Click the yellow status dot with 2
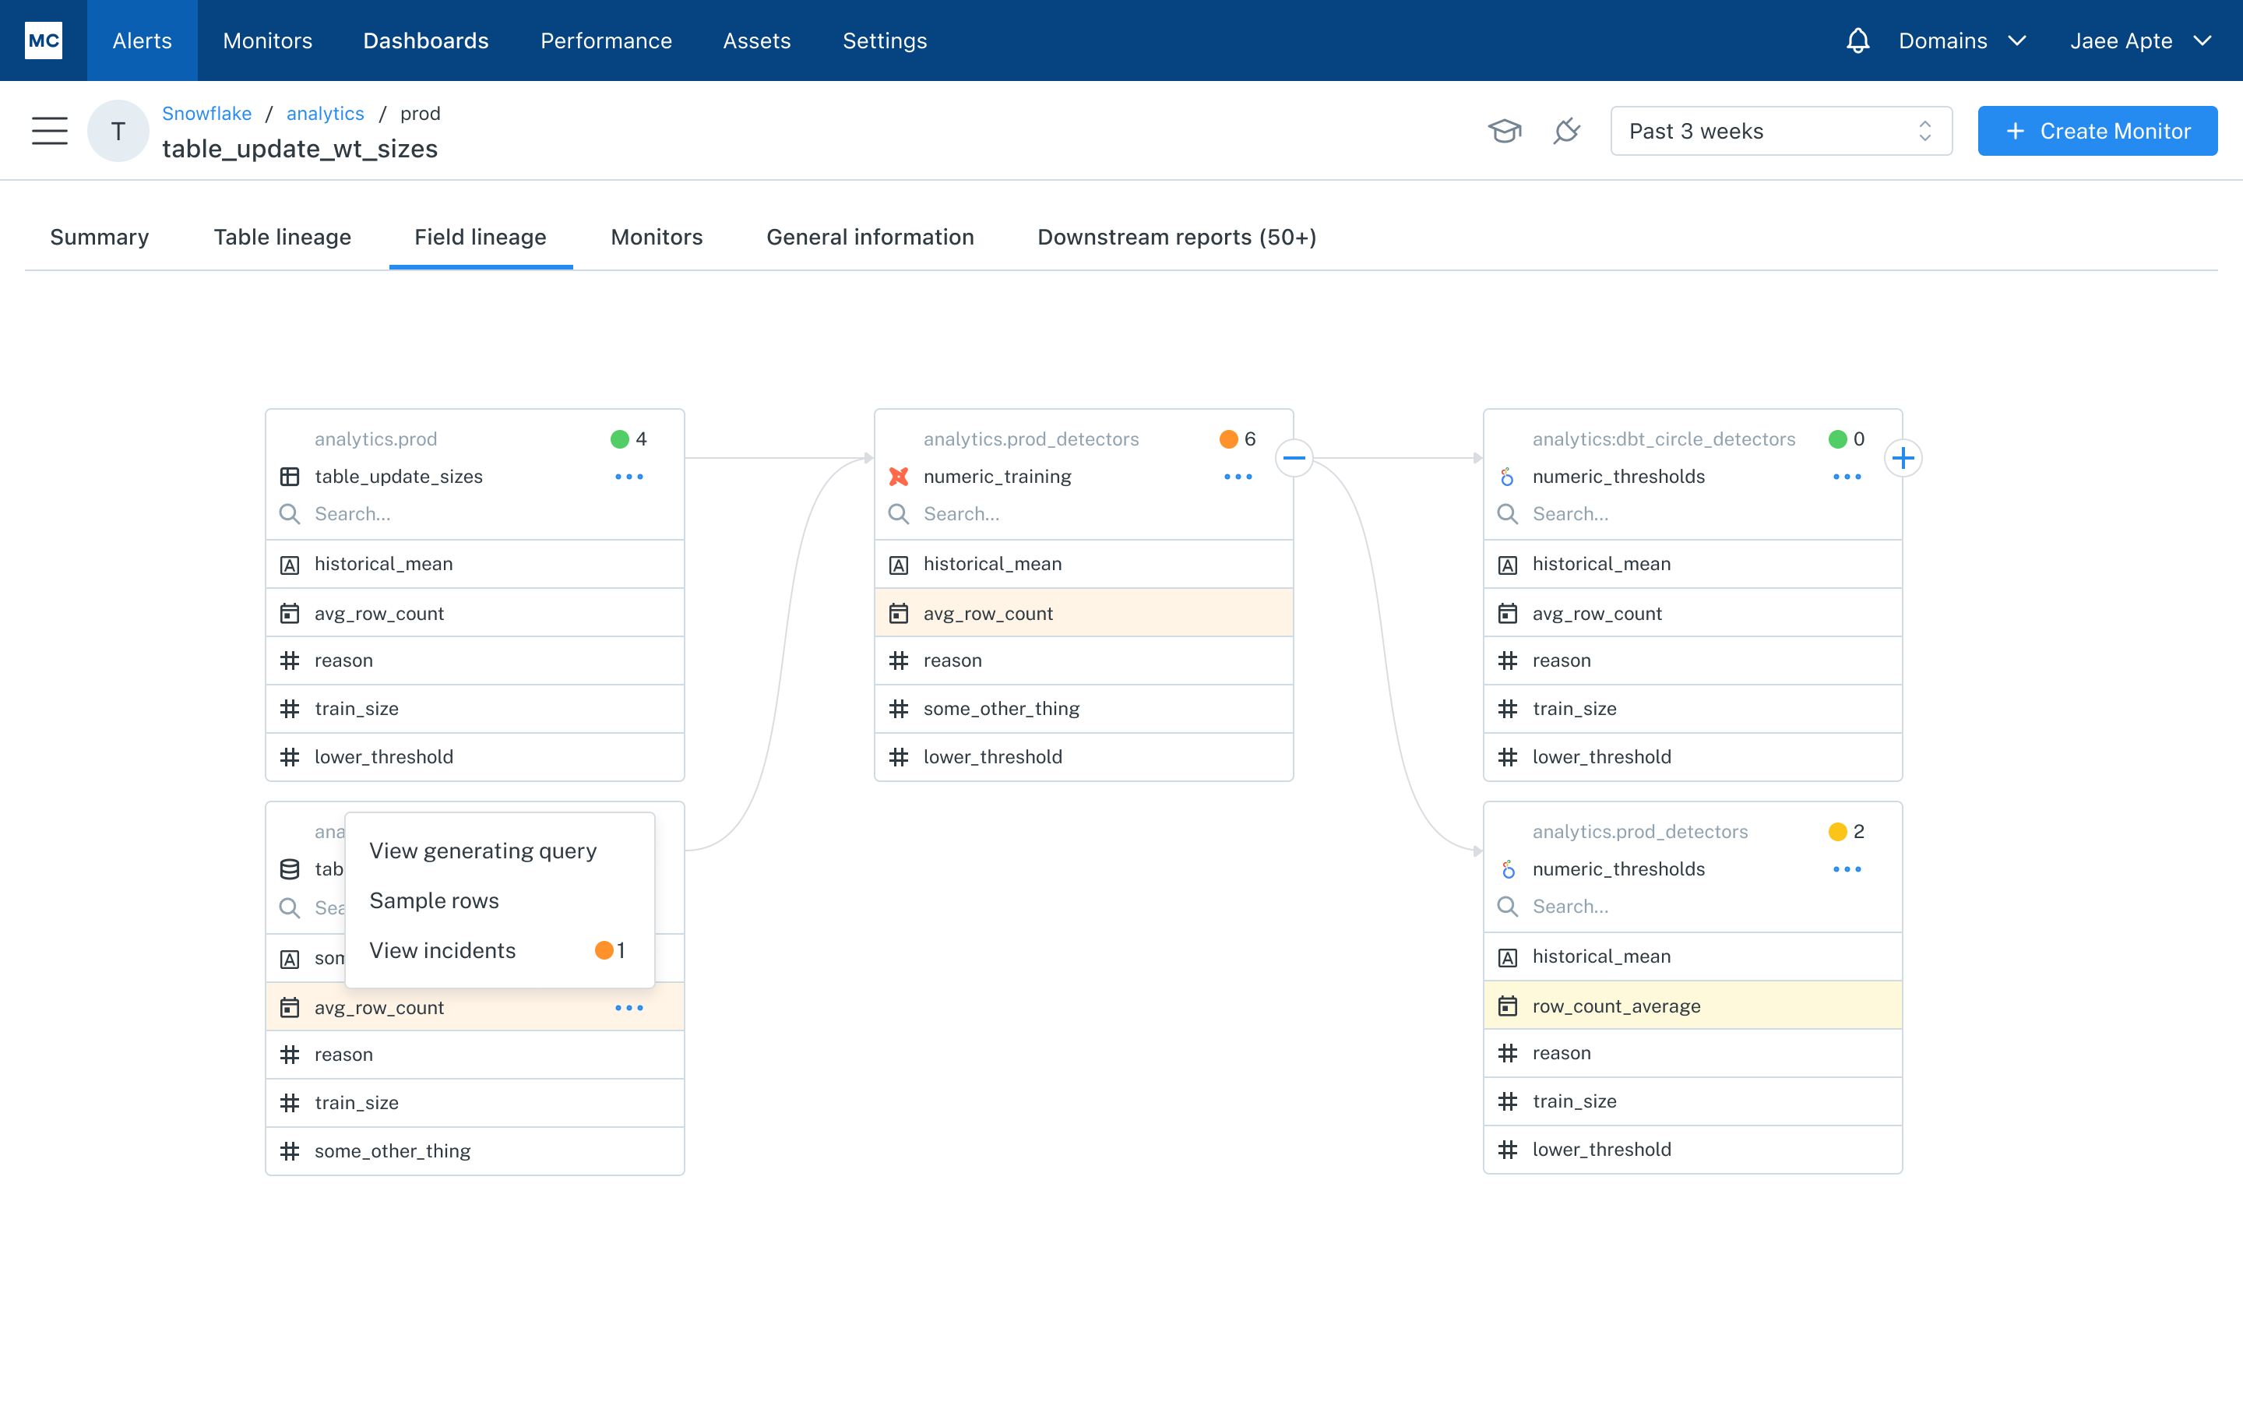2243x1402 pixels. coord(1837,832)
